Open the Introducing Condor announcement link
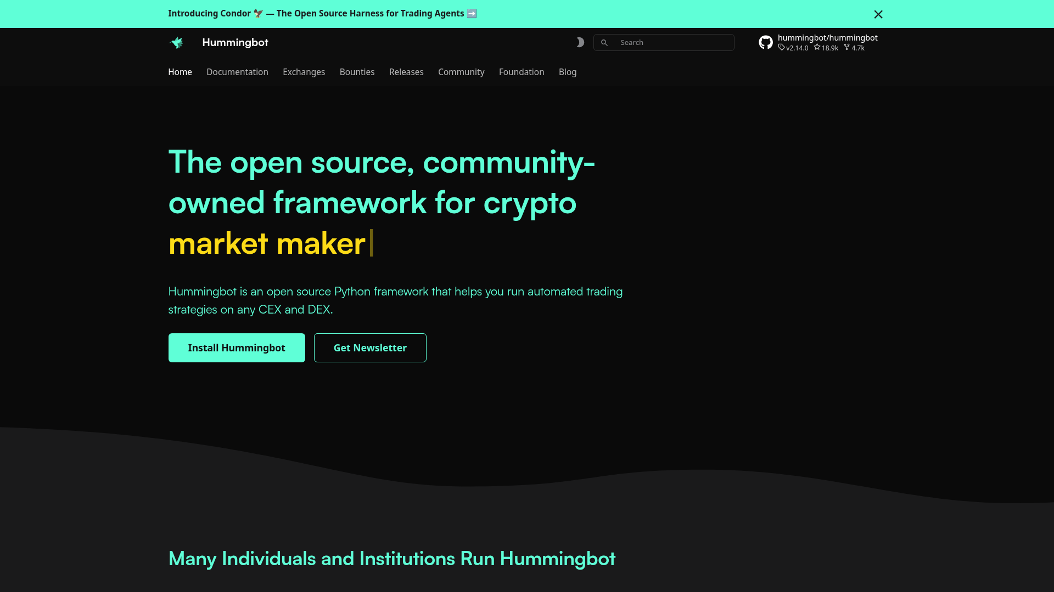This screenshot has height=592, width=1054. coord(322,13)
